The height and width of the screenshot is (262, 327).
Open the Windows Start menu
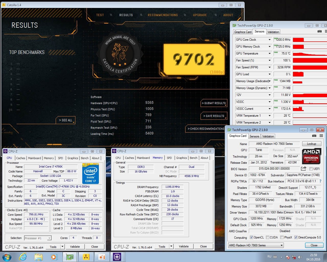tap(6, 257)
